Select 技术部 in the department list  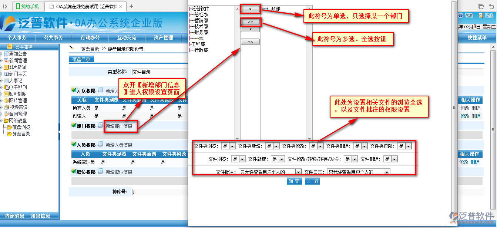pyautogui.click(x=198, y=26)
